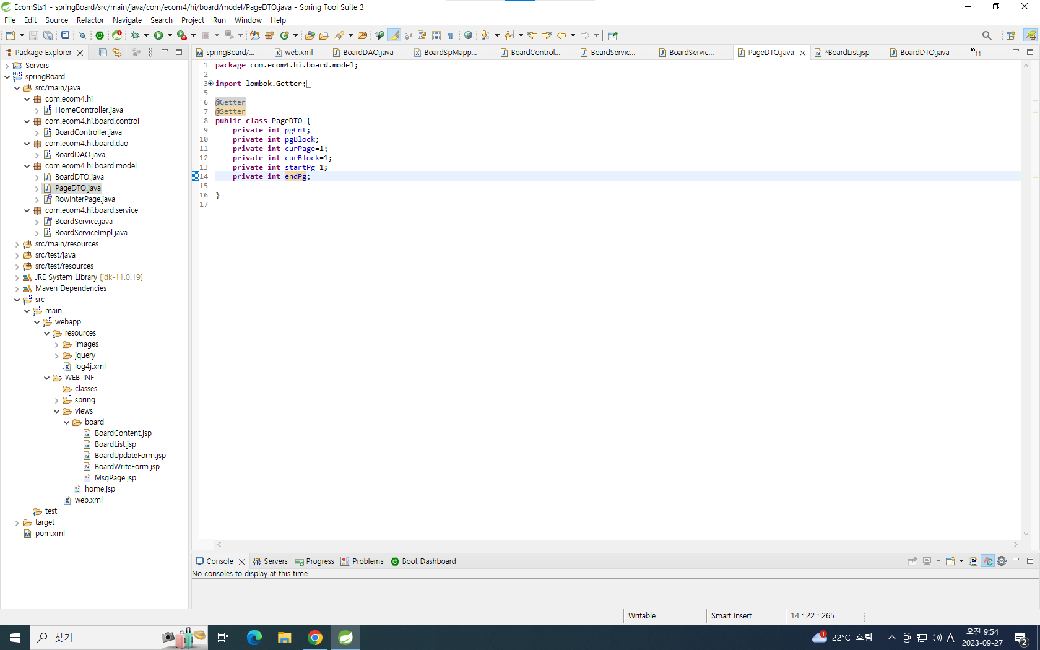The height and width of the screenshot is (650, 1040).
Task: Click the Search flashlight toolbar icon
Action: pos(340,35)
